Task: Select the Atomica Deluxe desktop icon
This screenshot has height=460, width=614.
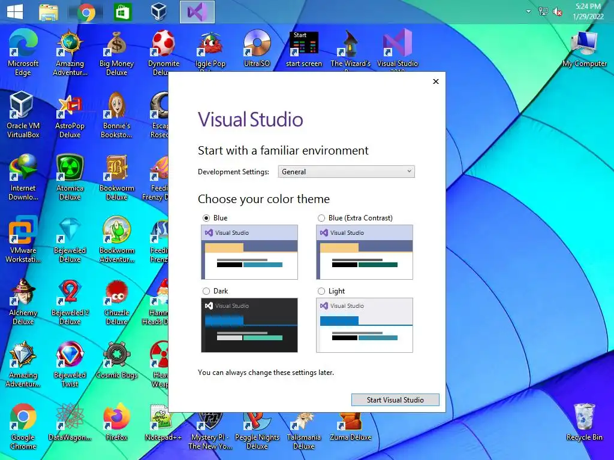Action: click(70, 177)
